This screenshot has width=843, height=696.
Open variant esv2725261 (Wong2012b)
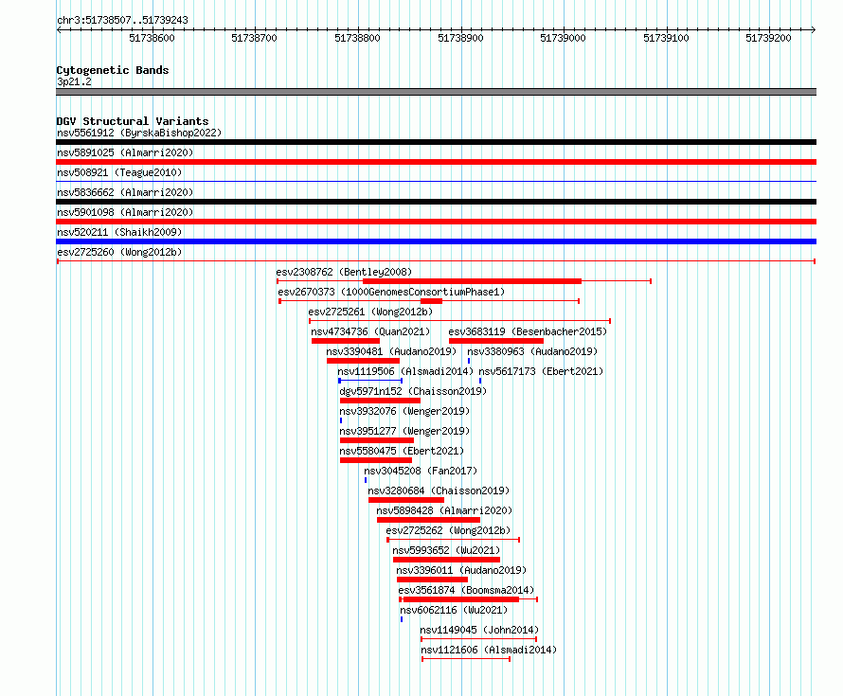point(370,312)
